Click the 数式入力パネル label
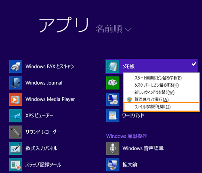Screen dimensions: 202x173 pyautogui.click(x=41, y=148)
